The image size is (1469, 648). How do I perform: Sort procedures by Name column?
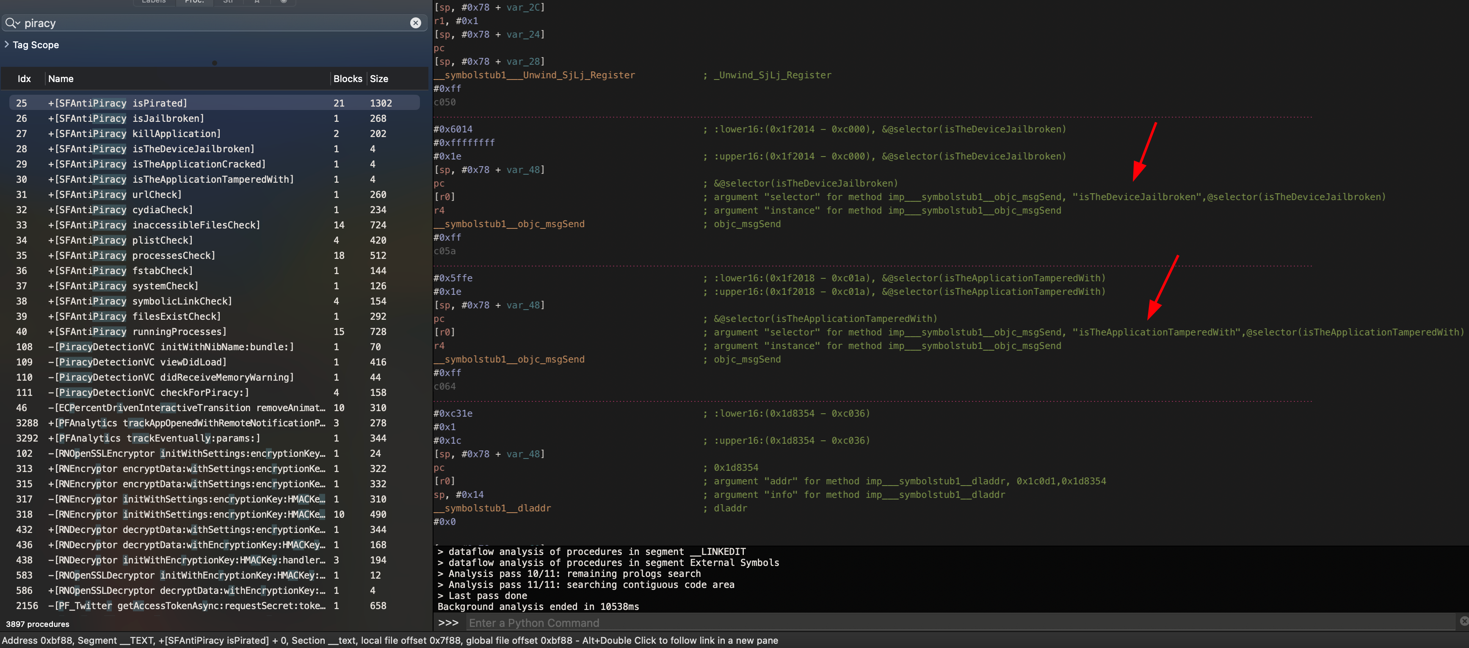click(61, 79)
